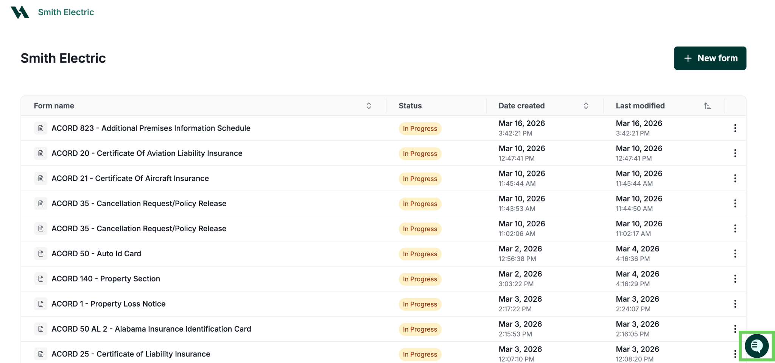Click the logo icon beside Smith Electric
Image resolution: width=775 pixels, height=363 pixels.
point(20,12)
